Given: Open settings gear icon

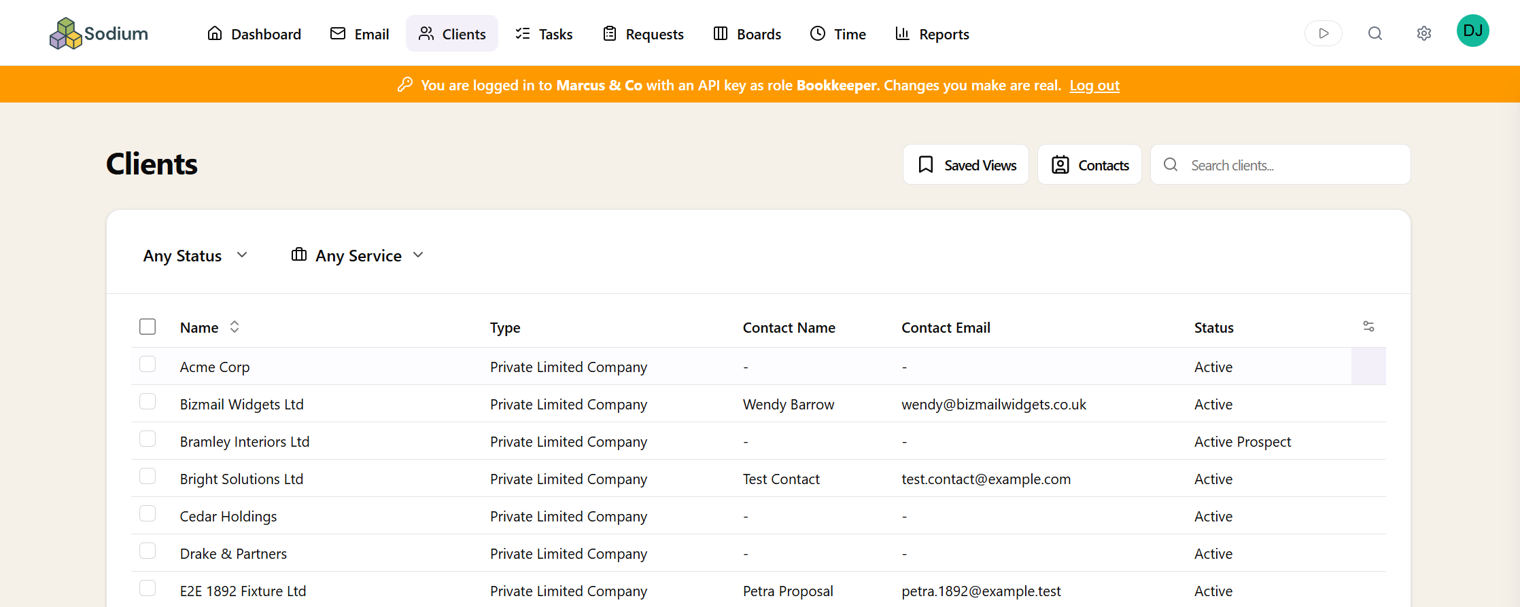Looking at the screenshot, I should [x=1423, y=33].
